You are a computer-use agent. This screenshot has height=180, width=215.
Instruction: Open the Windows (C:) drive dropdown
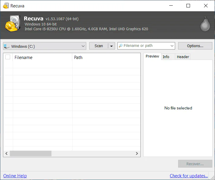click(45, 46)
